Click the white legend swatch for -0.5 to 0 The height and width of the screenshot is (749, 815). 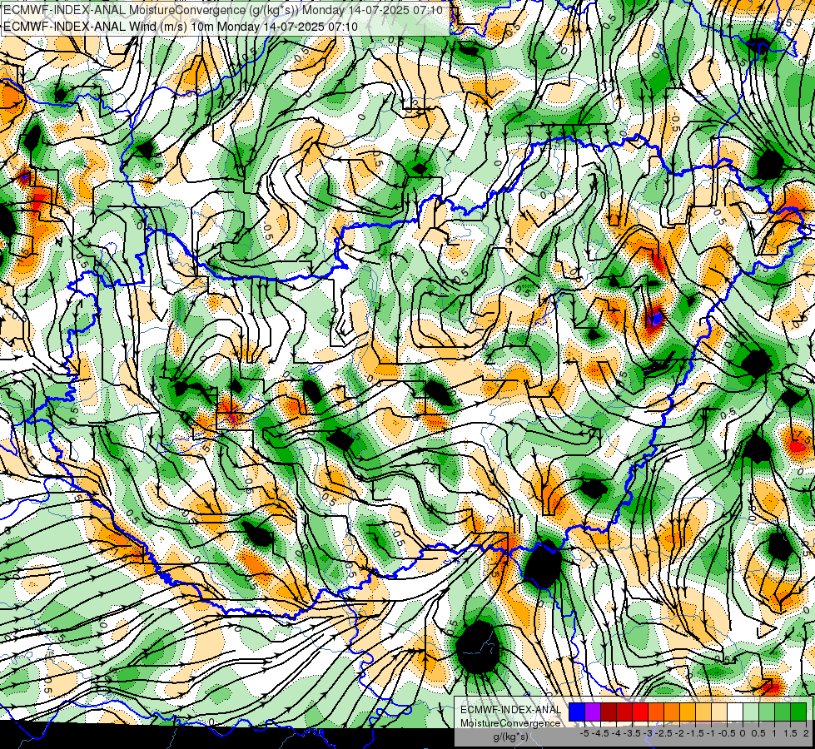[735, 712]
